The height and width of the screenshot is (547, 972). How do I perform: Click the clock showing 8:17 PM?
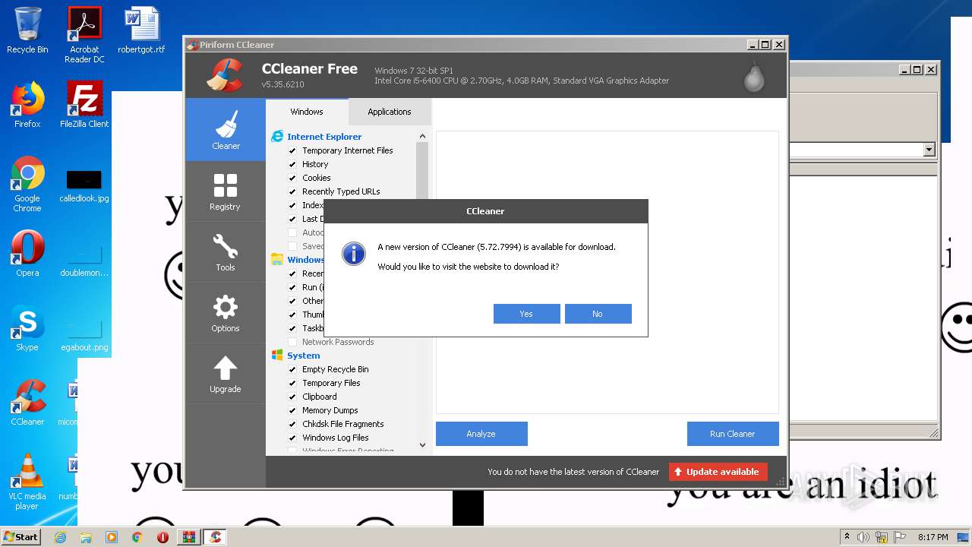point(933,537)
